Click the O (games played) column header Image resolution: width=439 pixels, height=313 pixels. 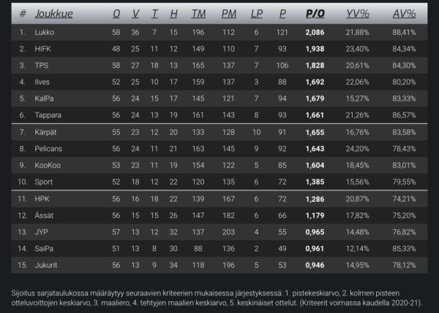click(116, 14)
